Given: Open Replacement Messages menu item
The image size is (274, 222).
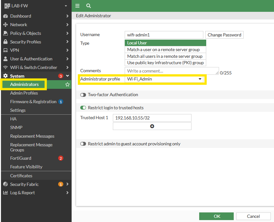Looking at the screenshot, I should [32, 136].
